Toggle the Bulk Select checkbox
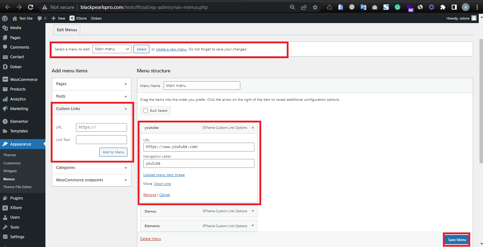 (146, 111)
